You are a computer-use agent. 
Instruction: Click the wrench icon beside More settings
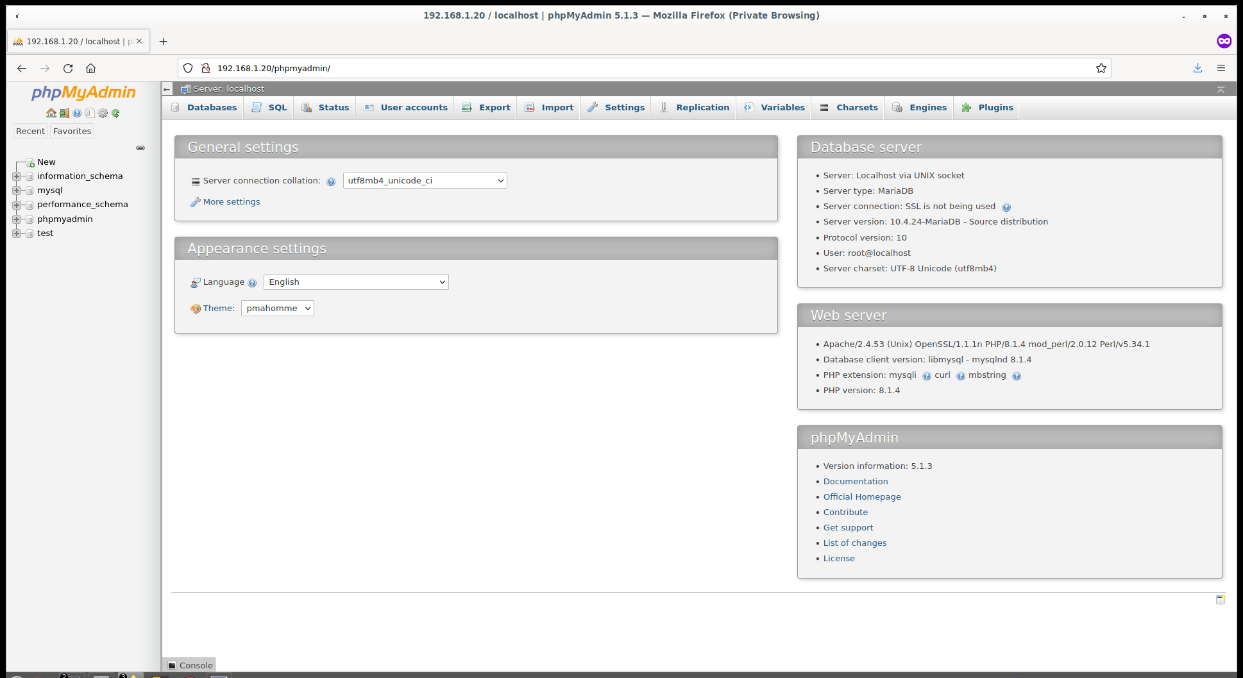[196, 202]
